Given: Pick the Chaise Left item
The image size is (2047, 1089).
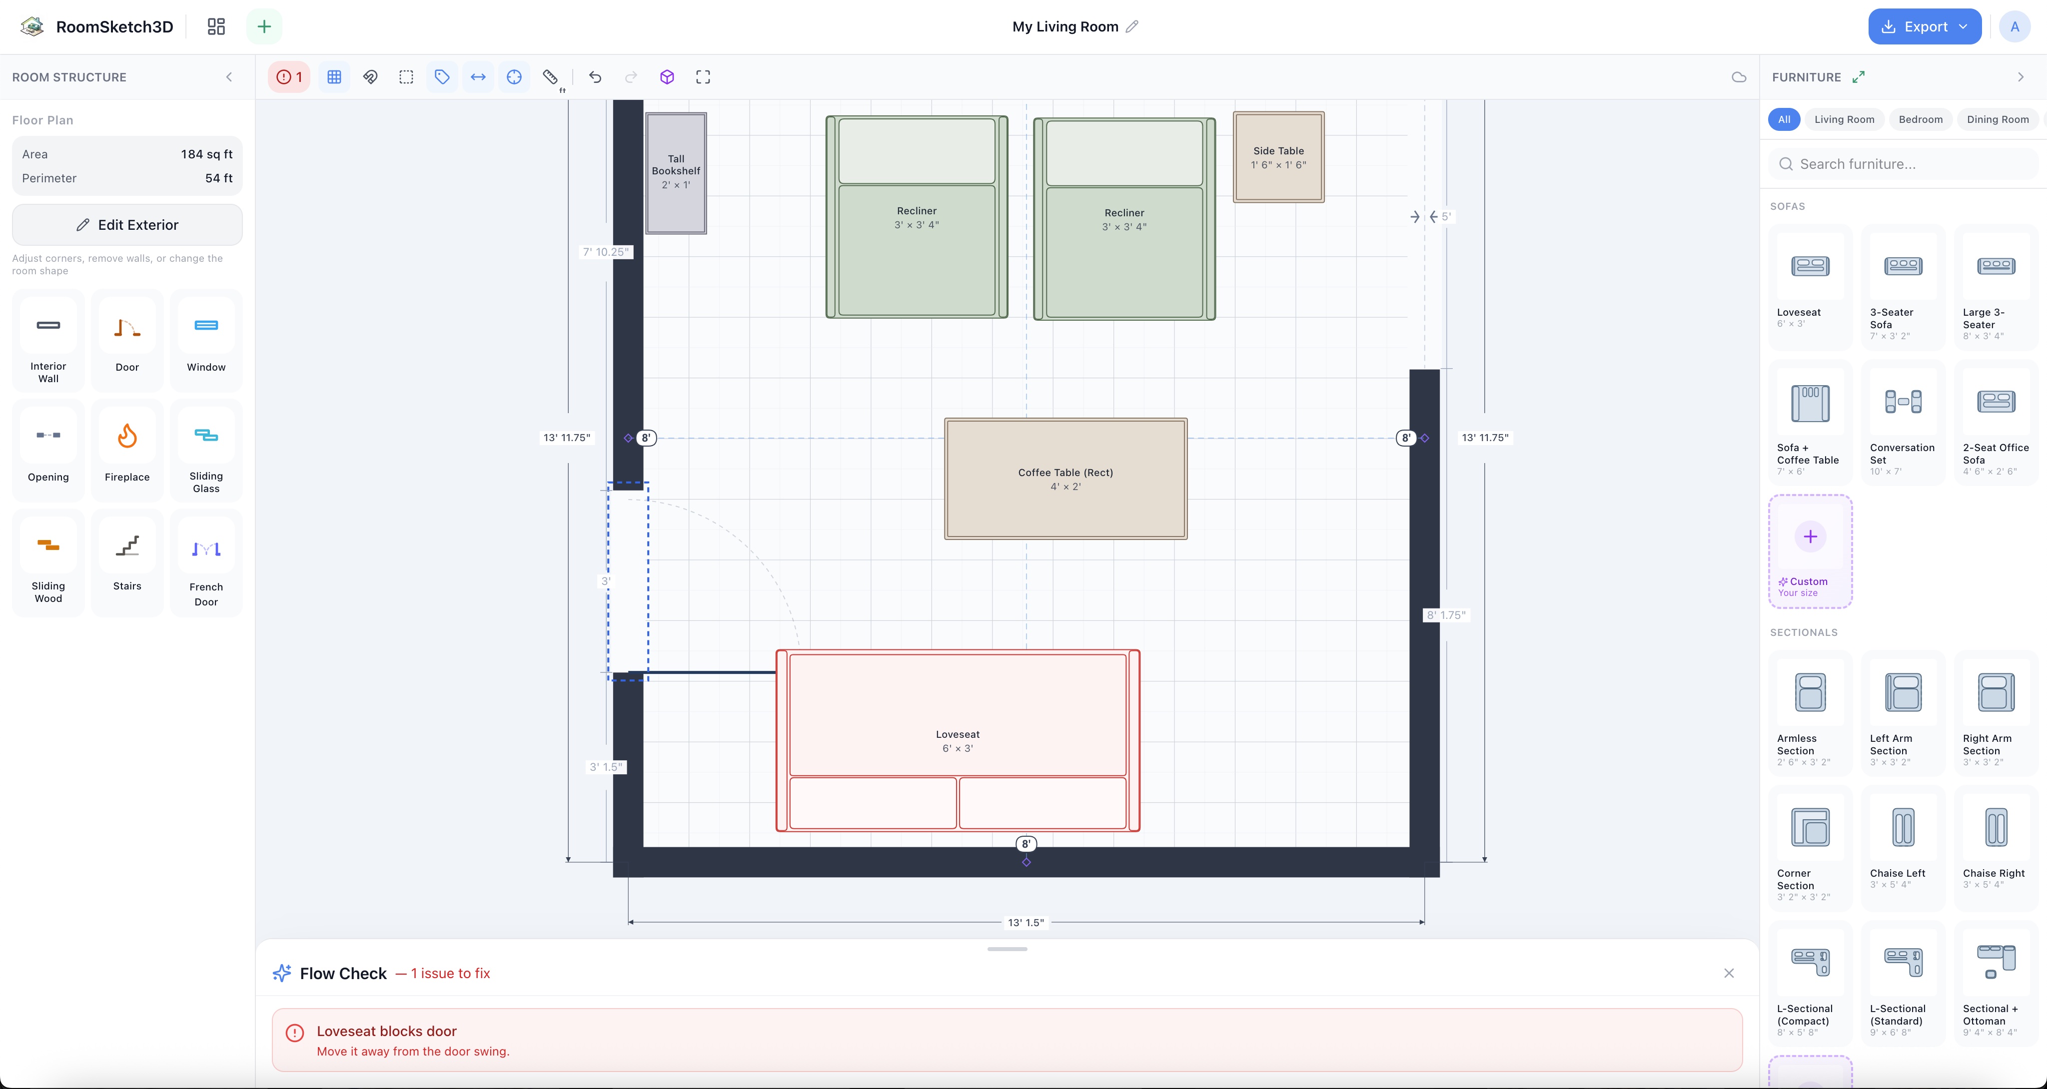Looking at the screenshot, I should [x=1903, y=848].
